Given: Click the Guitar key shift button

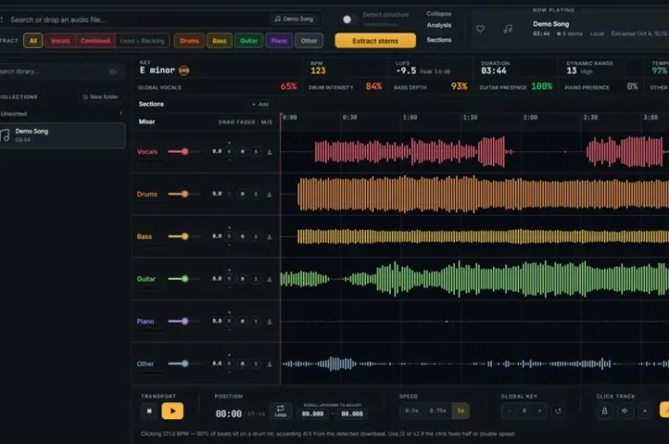Looking at the screenshot, I should coord(229,279).
